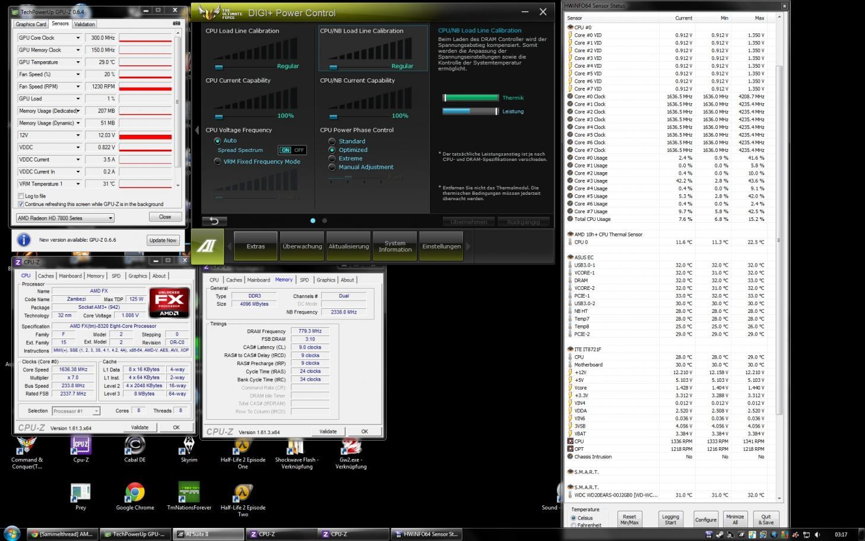Click the Windows Start orb

11,533
